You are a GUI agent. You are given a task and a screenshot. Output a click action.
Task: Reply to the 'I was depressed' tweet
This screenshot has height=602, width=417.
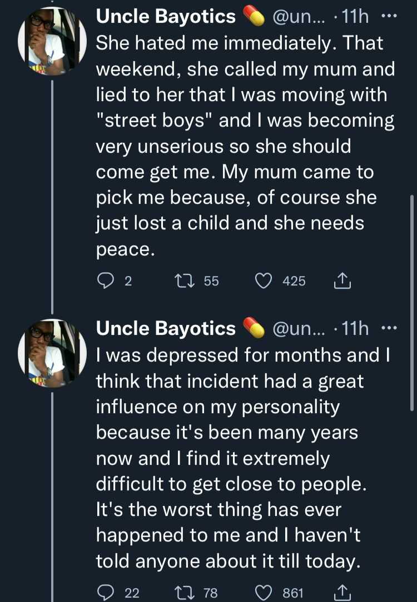click(x=106, y=593)
